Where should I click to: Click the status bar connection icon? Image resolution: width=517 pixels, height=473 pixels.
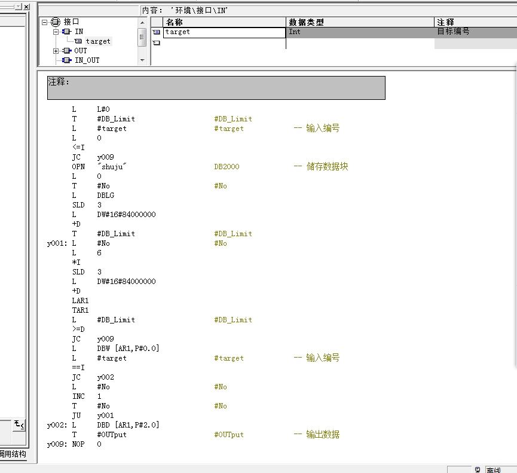coord(478,469)
